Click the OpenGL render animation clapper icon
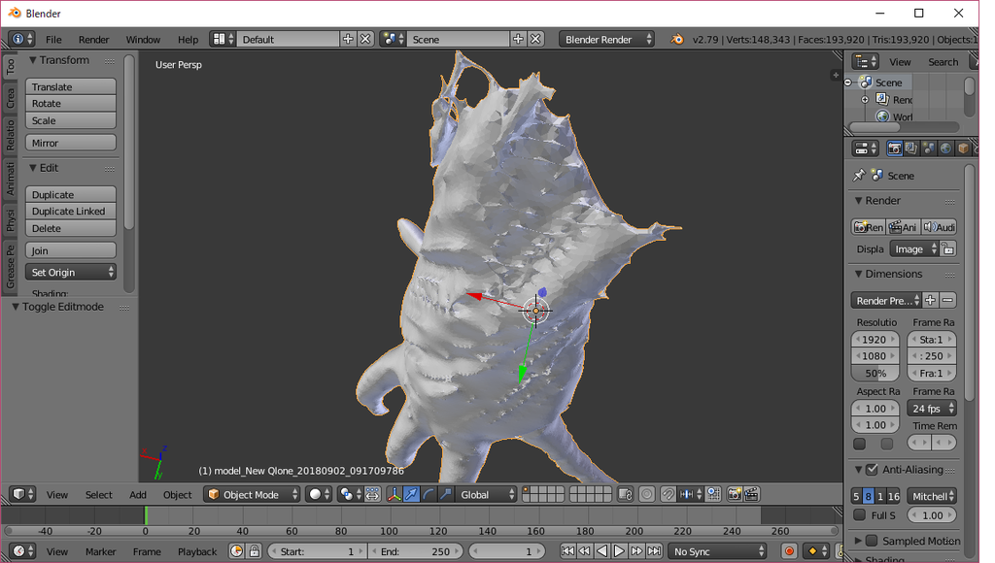 pyautogui.click(x=751, y=494)
